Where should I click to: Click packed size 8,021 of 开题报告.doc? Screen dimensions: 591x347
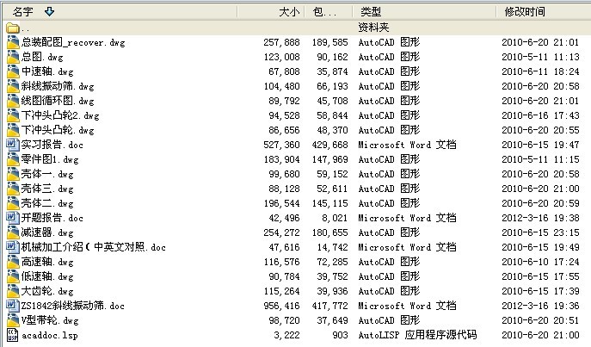[335, 218]
